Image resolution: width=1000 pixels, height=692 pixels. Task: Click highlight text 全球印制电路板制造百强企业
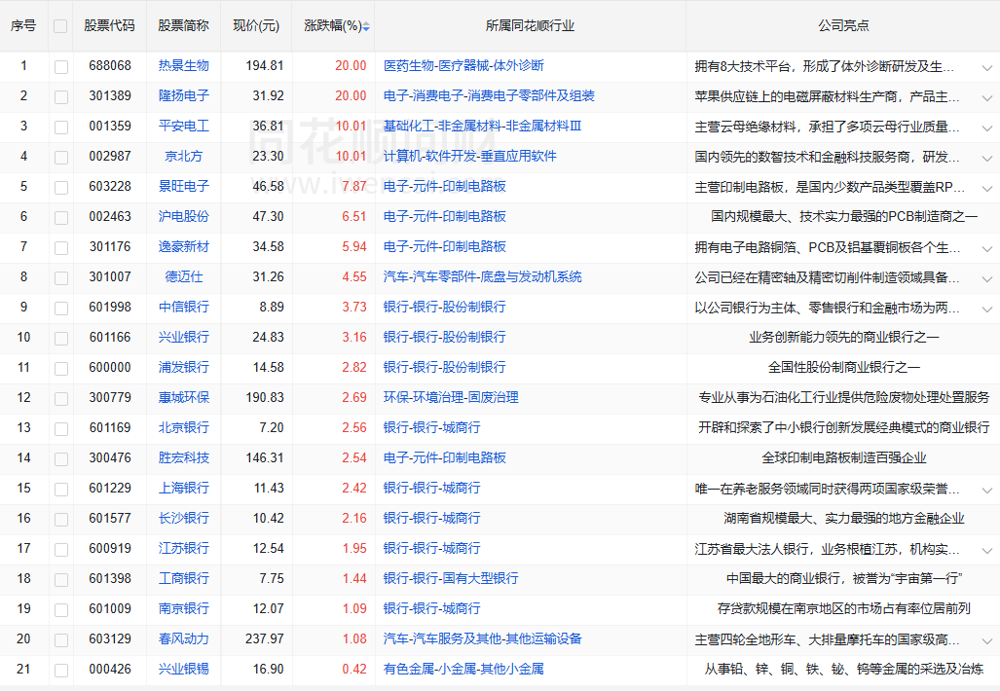point(844,458)
